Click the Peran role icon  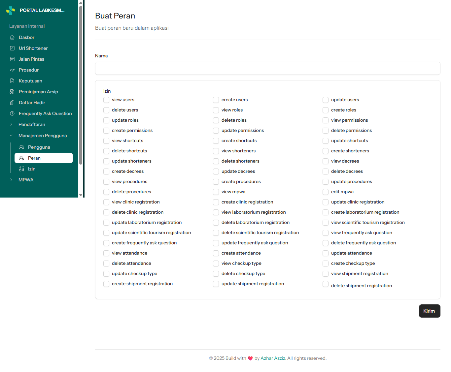click(x=21, y=158)
